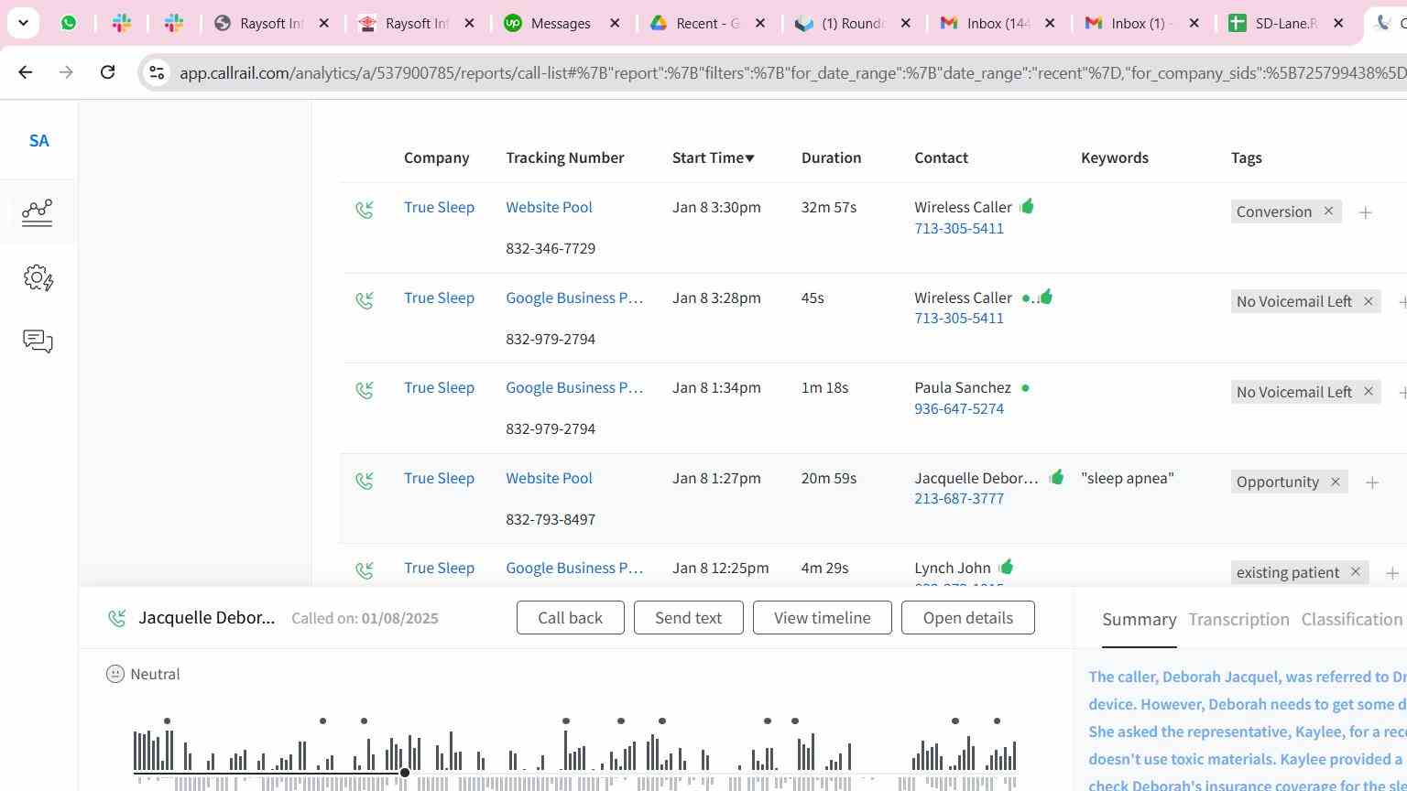Click the "sleep apnea" keyword cell

pos(1127,478)
